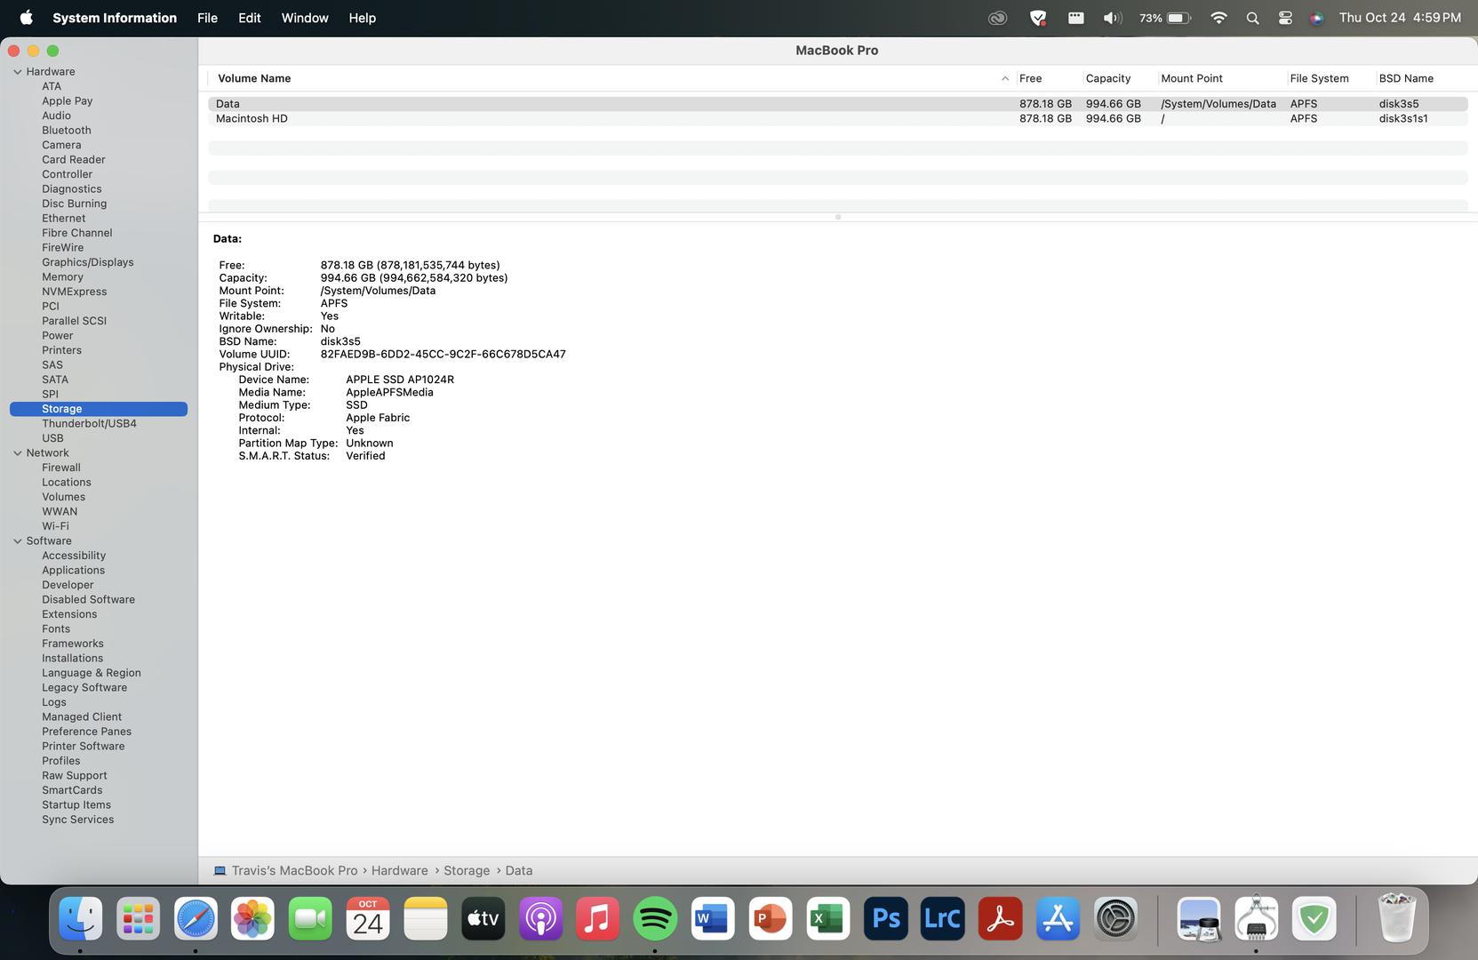Viewport: 1478px width, 960px height.
Task: Launch the Music app
Action: [x=597, y=918]
